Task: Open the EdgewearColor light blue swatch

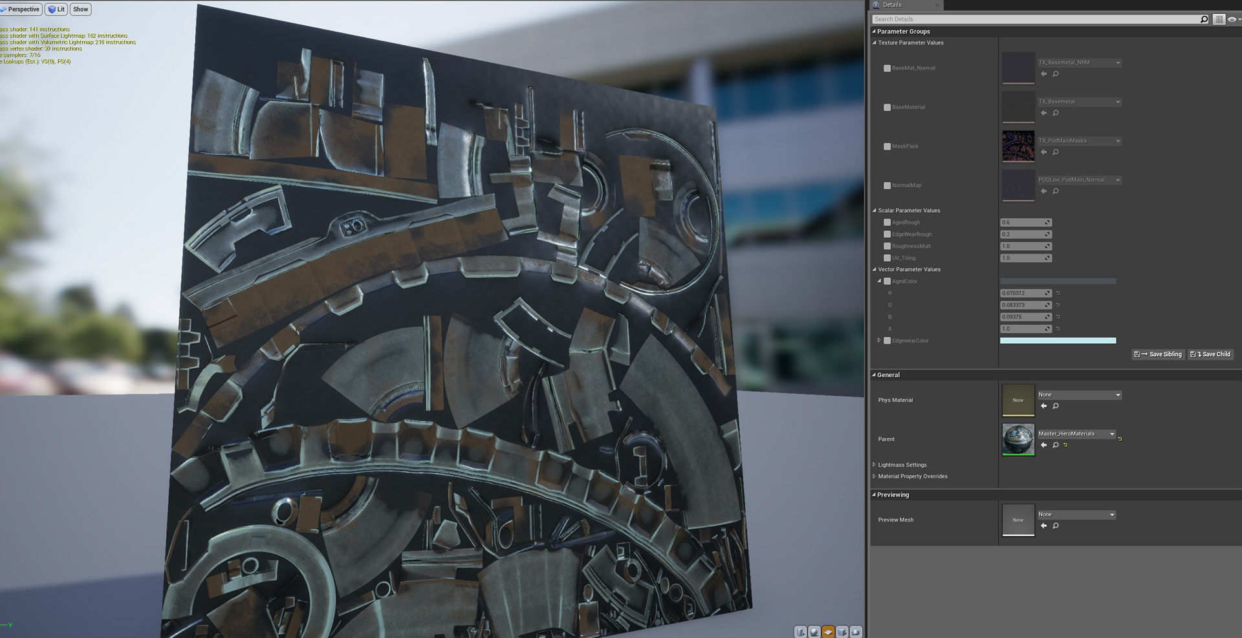Action: (x=1058, y=341)
